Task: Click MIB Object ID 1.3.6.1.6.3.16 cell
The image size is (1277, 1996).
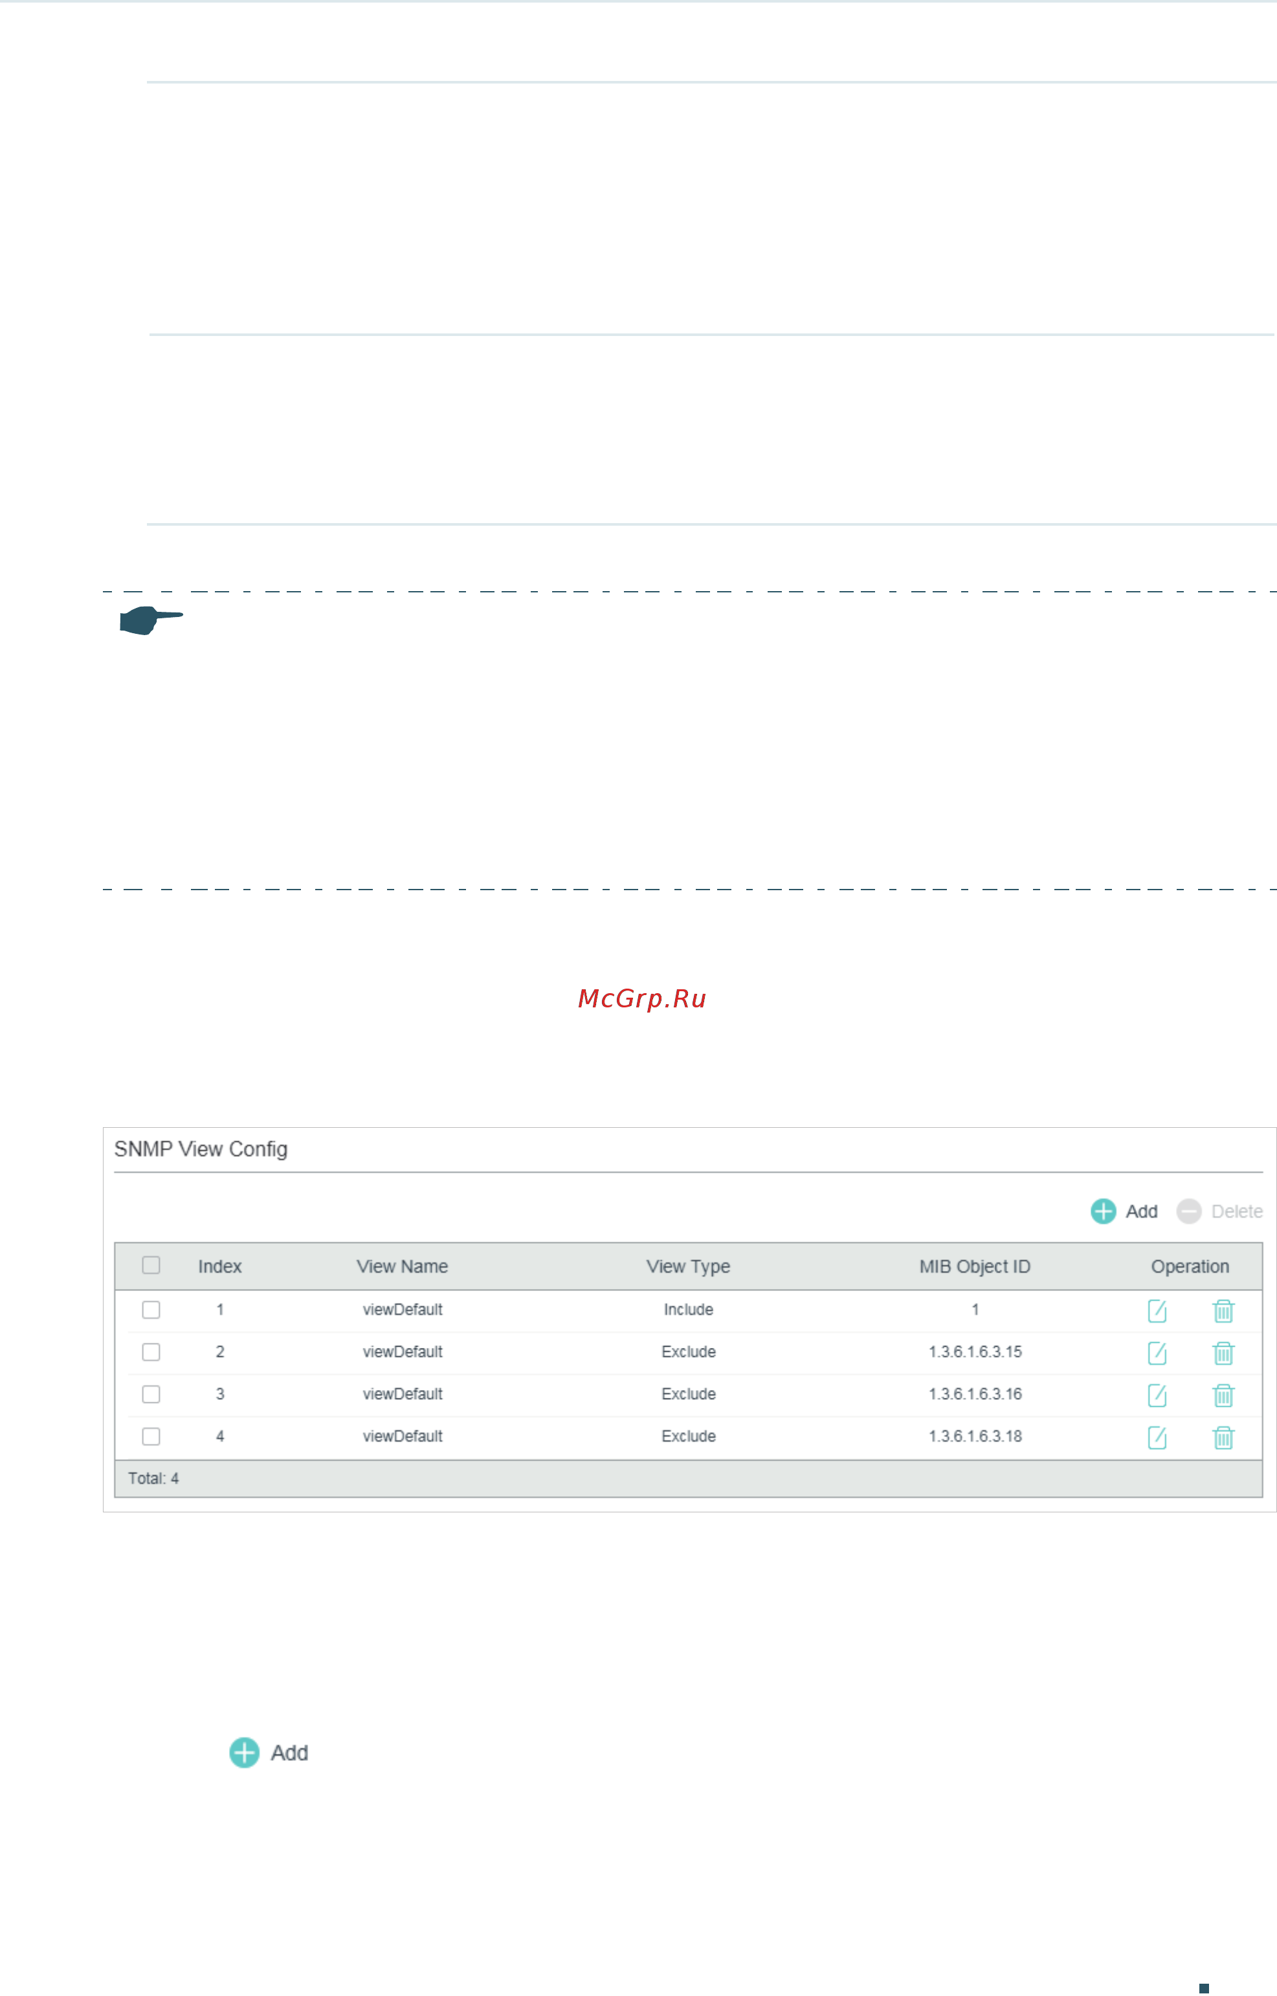Action: pyautogui.click(x=975, y=1395)
